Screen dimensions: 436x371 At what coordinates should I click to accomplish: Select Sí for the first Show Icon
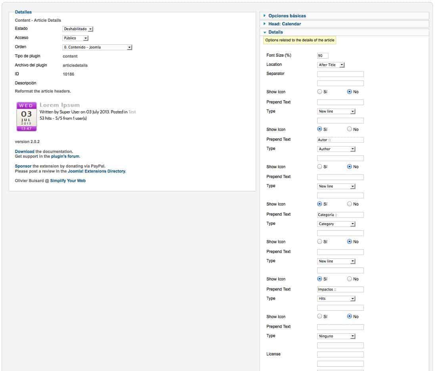point(319,92)
